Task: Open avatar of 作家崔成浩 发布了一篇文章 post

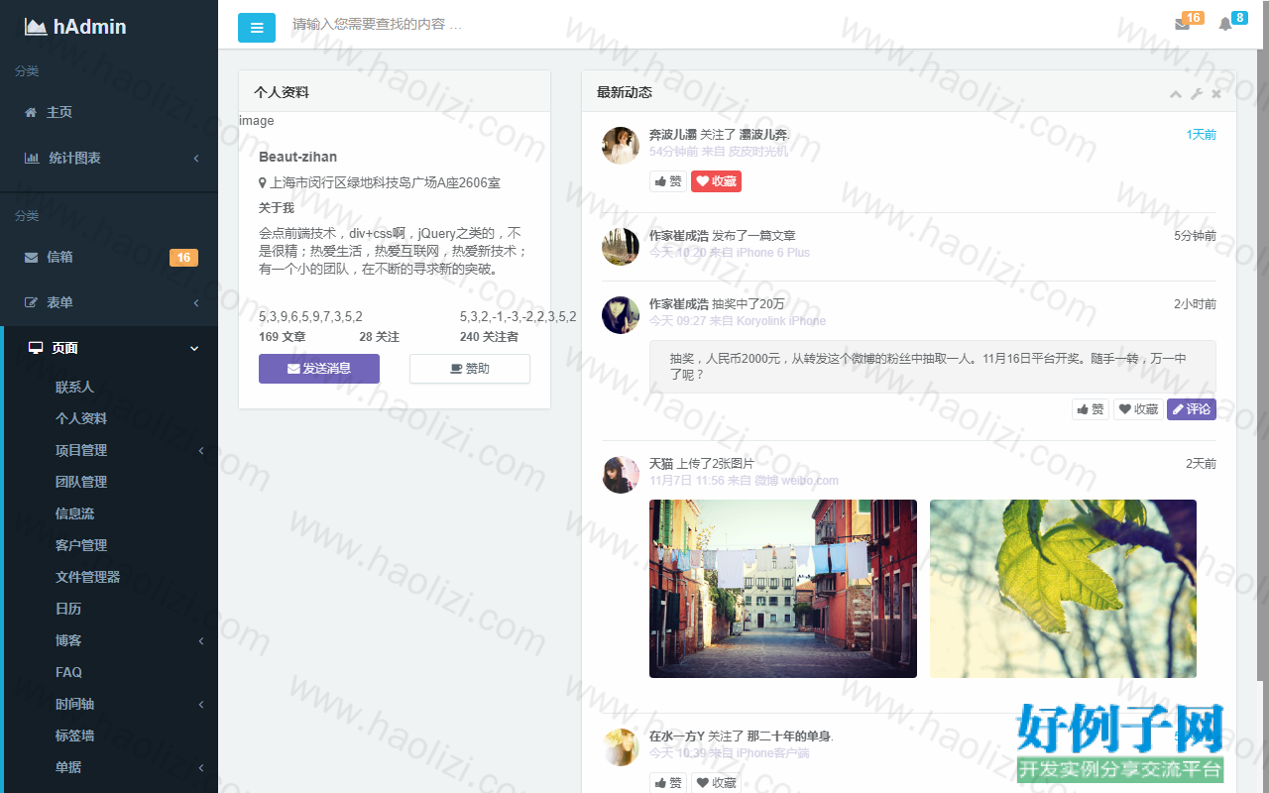Action: 621,247
